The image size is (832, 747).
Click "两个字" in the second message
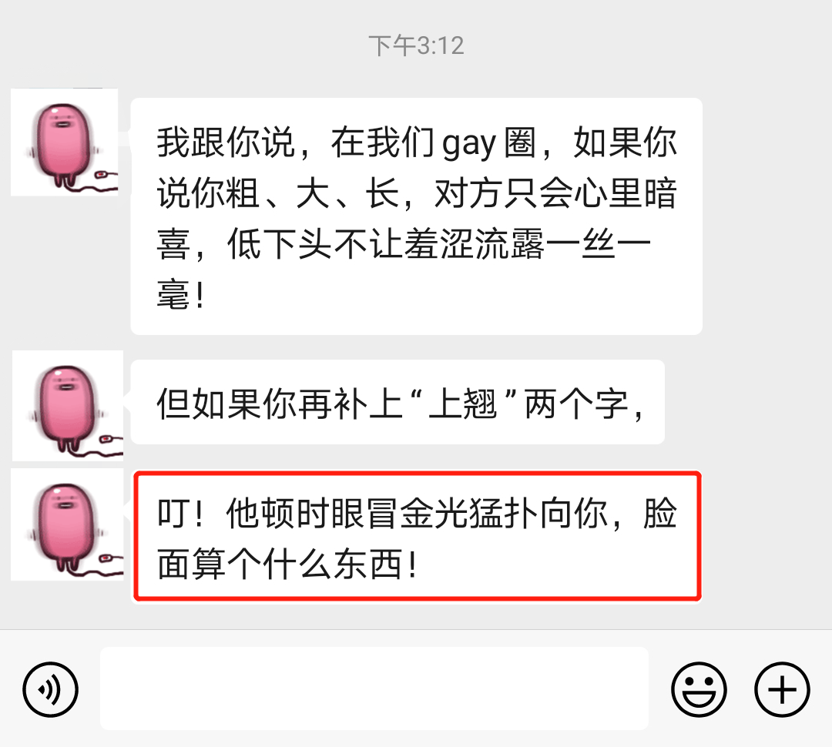point(576,404)
